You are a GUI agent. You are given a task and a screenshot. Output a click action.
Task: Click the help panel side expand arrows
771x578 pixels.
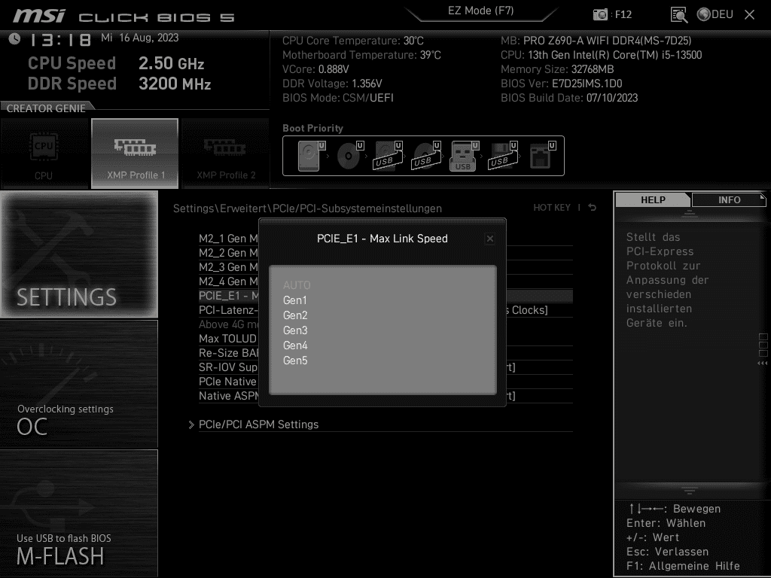coord(763,364)
